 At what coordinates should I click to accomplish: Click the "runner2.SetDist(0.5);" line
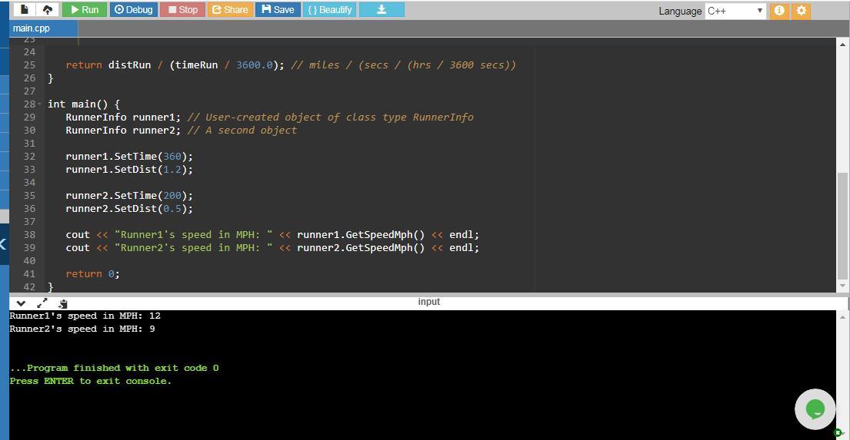coord(129,208)
